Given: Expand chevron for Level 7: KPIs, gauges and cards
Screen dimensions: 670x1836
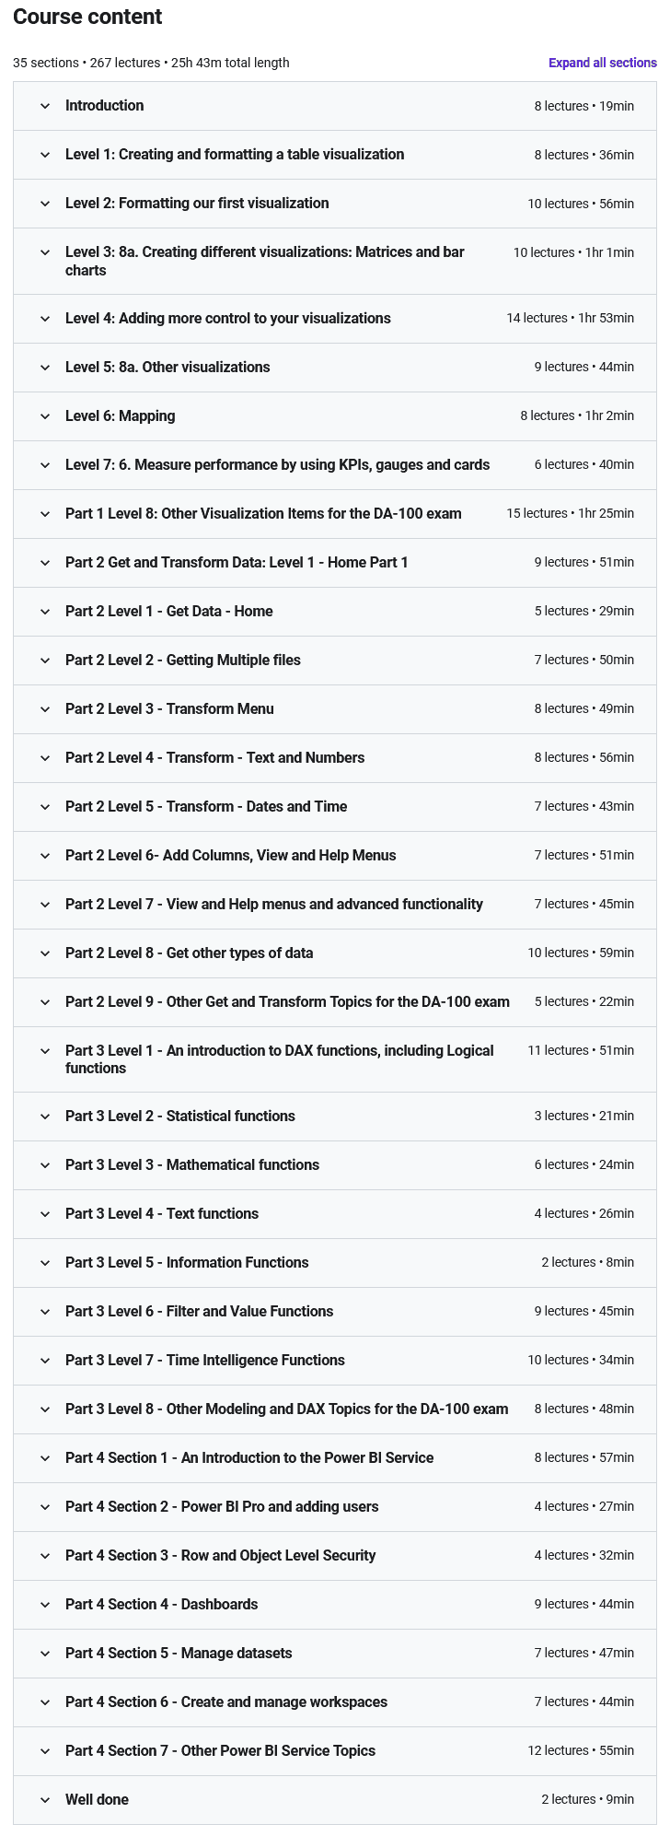Looking at the screenshot, I should [x=45, y=465].
